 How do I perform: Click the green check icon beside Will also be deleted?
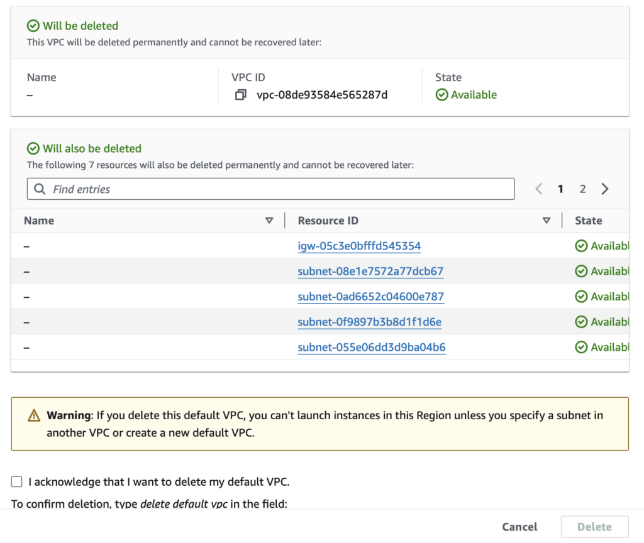tap(33, 148)
